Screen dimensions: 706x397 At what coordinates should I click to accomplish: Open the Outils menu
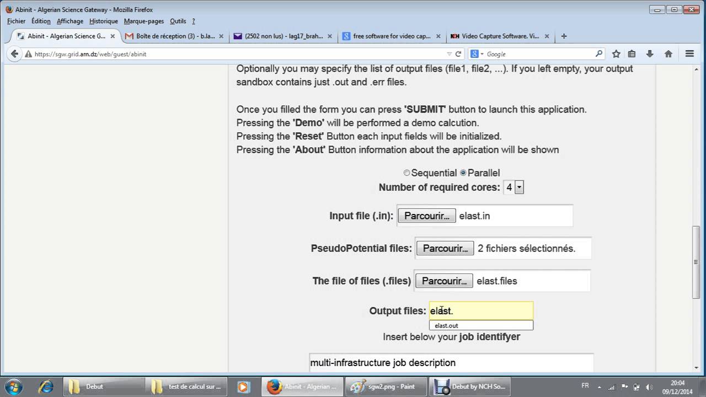[x=178, y=21]
